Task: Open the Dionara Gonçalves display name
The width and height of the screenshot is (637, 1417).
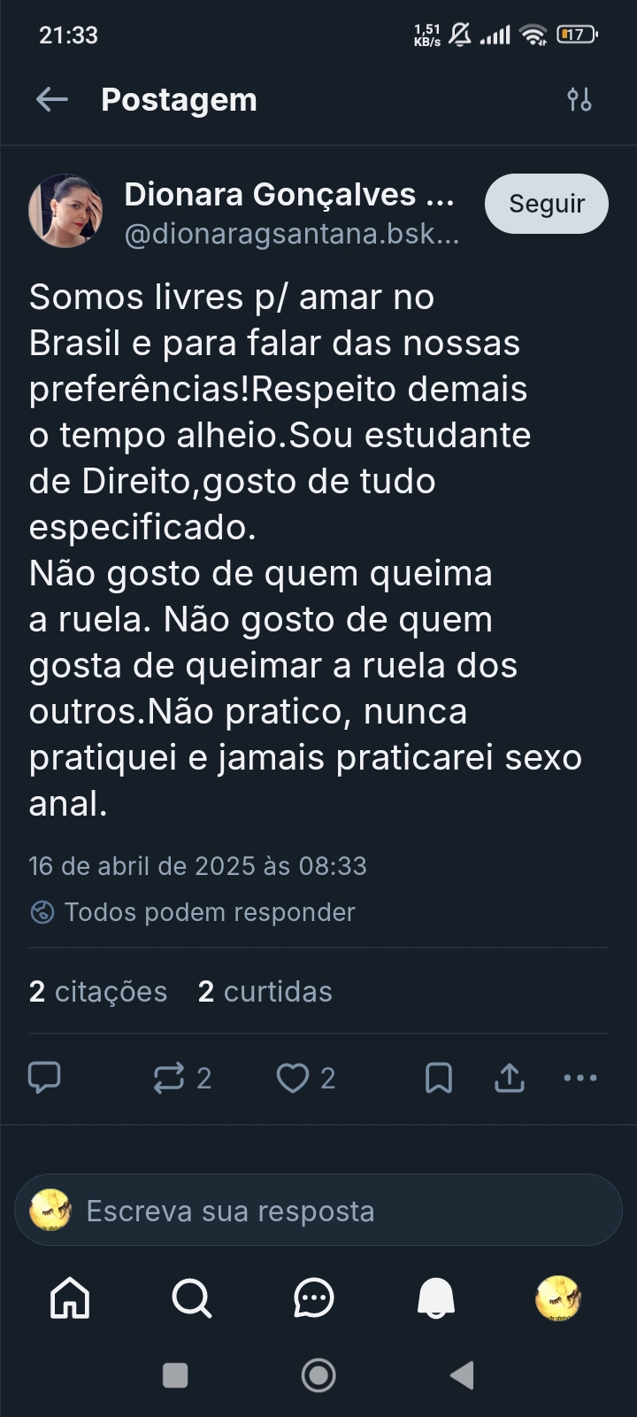Action: pyautogui.click(x=289, y=195)
